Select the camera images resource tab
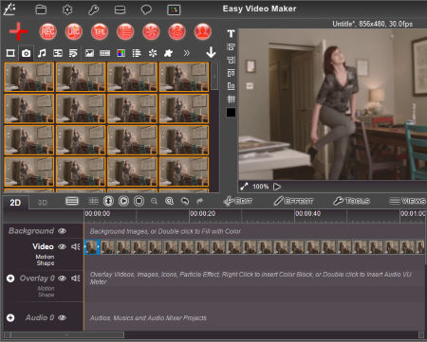Viewport: 427px width, 342px height. (27, 53)
